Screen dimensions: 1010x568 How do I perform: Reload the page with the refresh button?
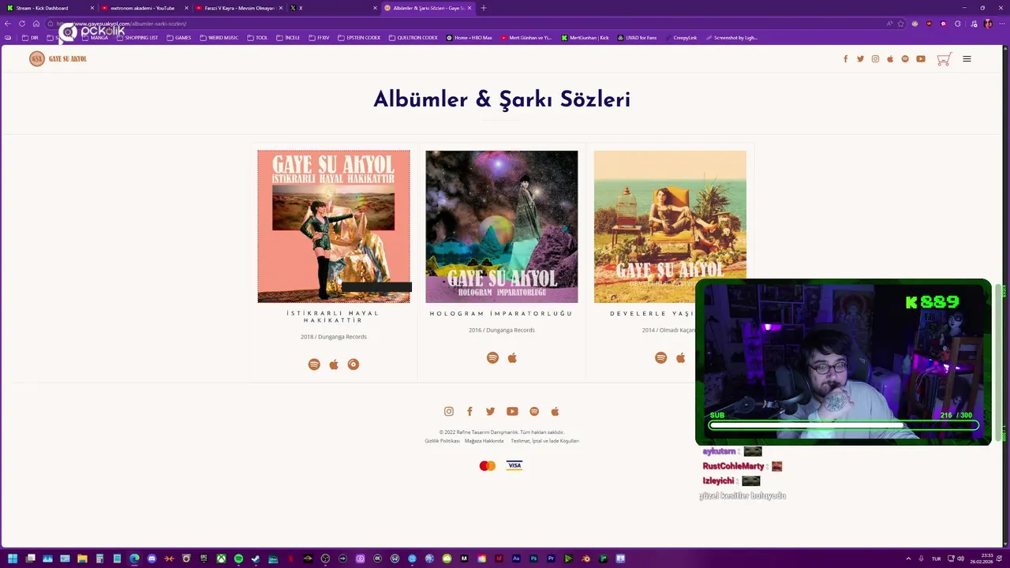pos(22,24)
